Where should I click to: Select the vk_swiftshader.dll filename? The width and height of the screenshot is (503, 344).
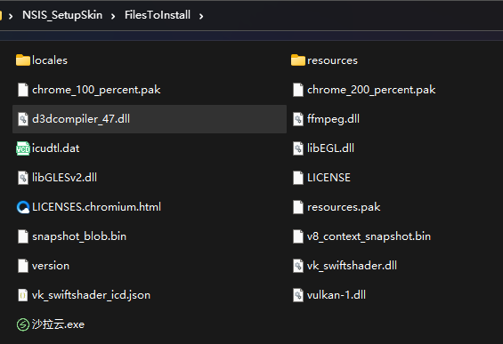tap(352, 266)
